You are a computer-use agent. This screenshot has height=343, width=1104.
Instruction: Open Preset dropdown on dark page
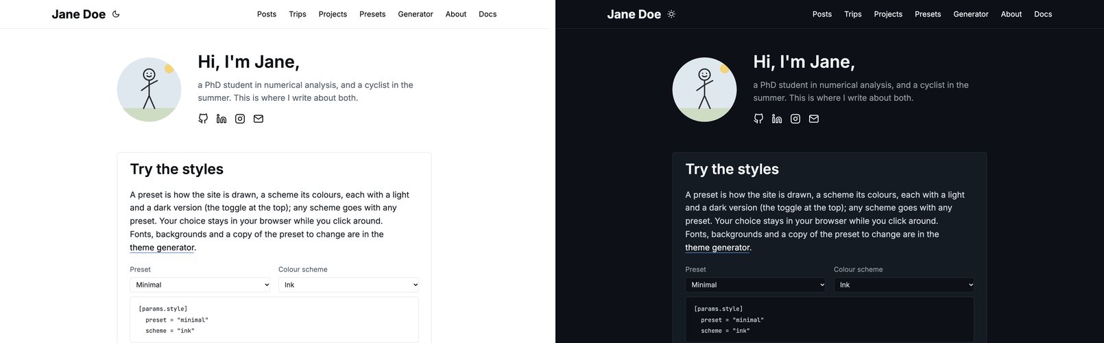coord(756,285)
